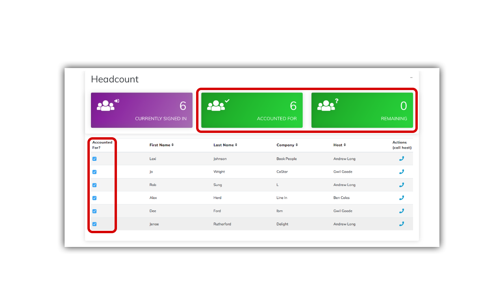Select the company Delight
Viewport: 504px width, 291px height.
(282, 224)
